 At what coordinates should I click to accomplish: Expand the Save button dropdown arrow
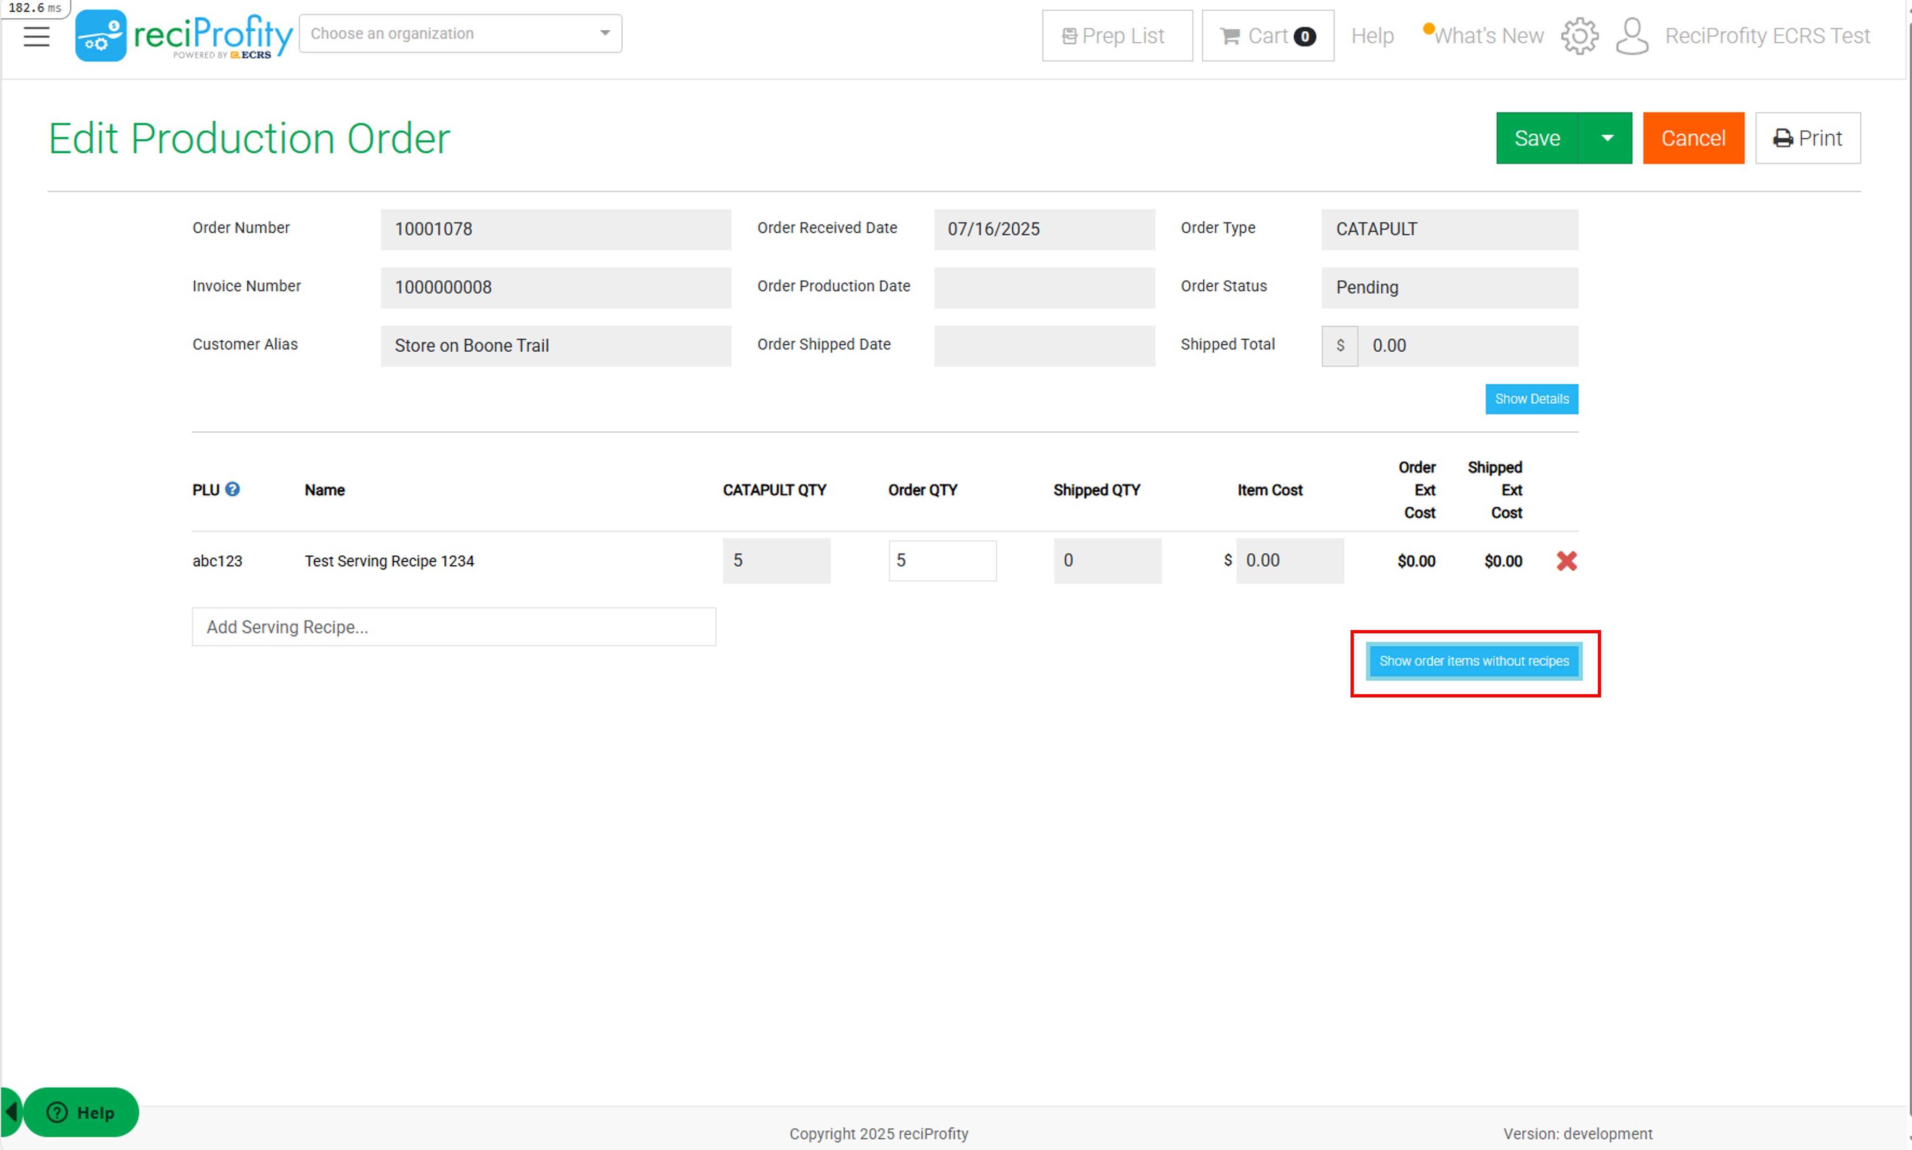point(1606,138)
